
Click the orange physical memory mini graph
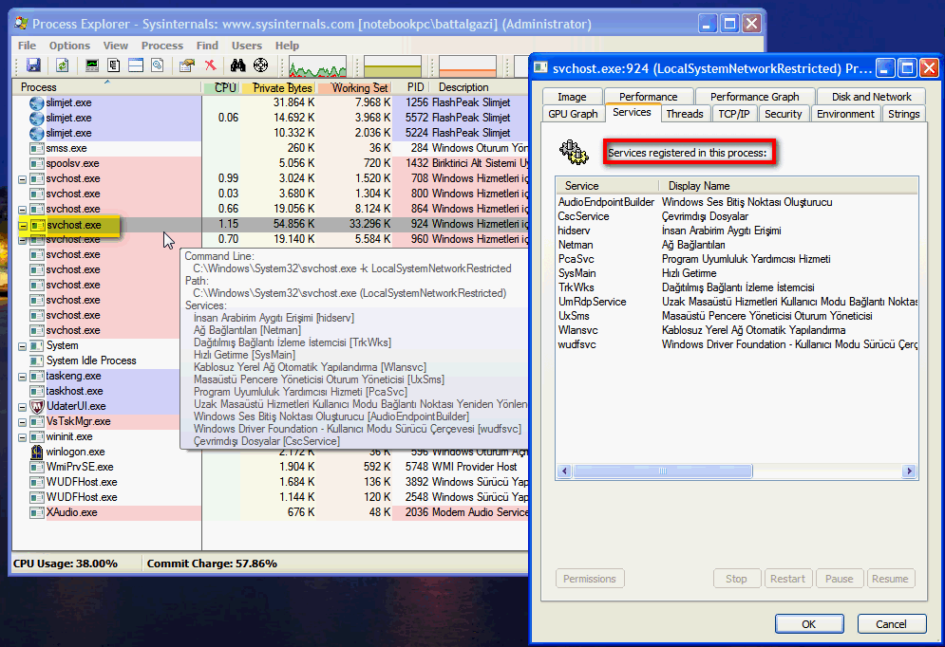467,66
